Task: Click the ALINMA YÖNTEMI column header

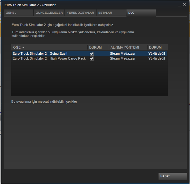Action: pyautogui.click(x=128, y=47)
